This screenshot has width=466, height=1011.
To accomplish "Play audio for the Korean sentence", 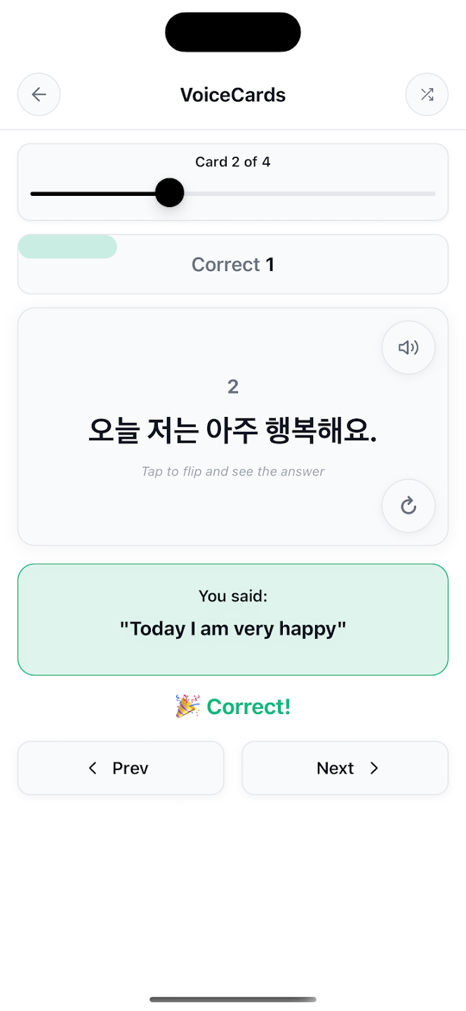I will (x=408, y=347).
